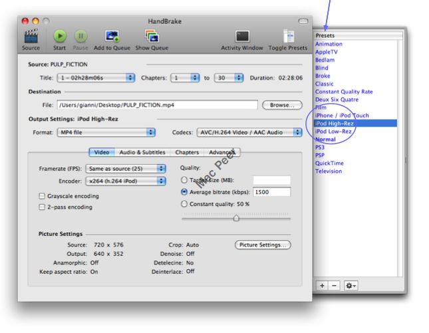Open the starting Chapters dropdown showing 1

[x=185, y=78]
